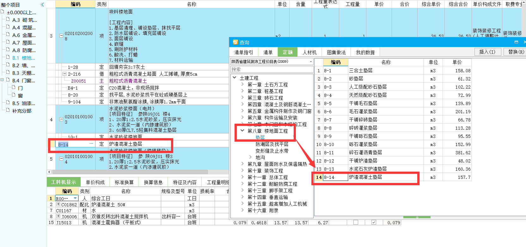Viewport: 526px width, 247px height.
Task: Select quota row 8-13 水泥石灰炉渣垫层
Action: 394,169
